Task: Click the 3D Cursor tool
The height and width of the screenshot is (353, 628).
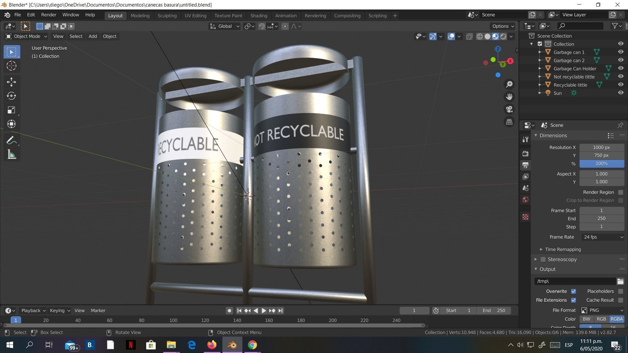Action: tap(11, 66)
